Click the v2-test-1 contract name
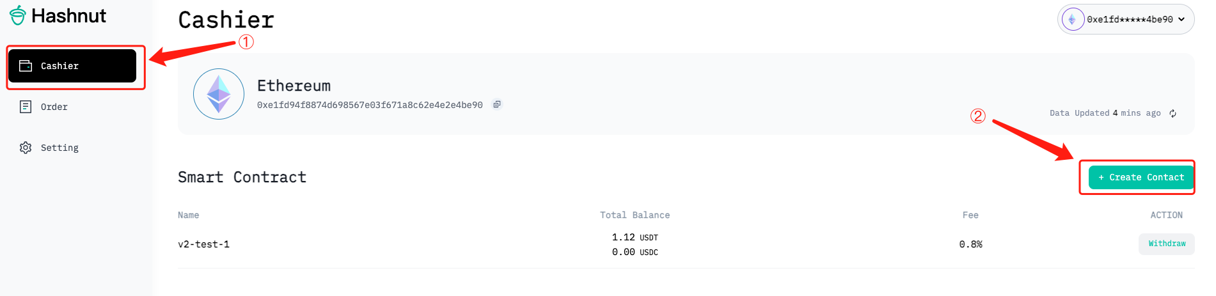Image resolution: width=1216 pixels, height=296 pixels. (203, 244)
